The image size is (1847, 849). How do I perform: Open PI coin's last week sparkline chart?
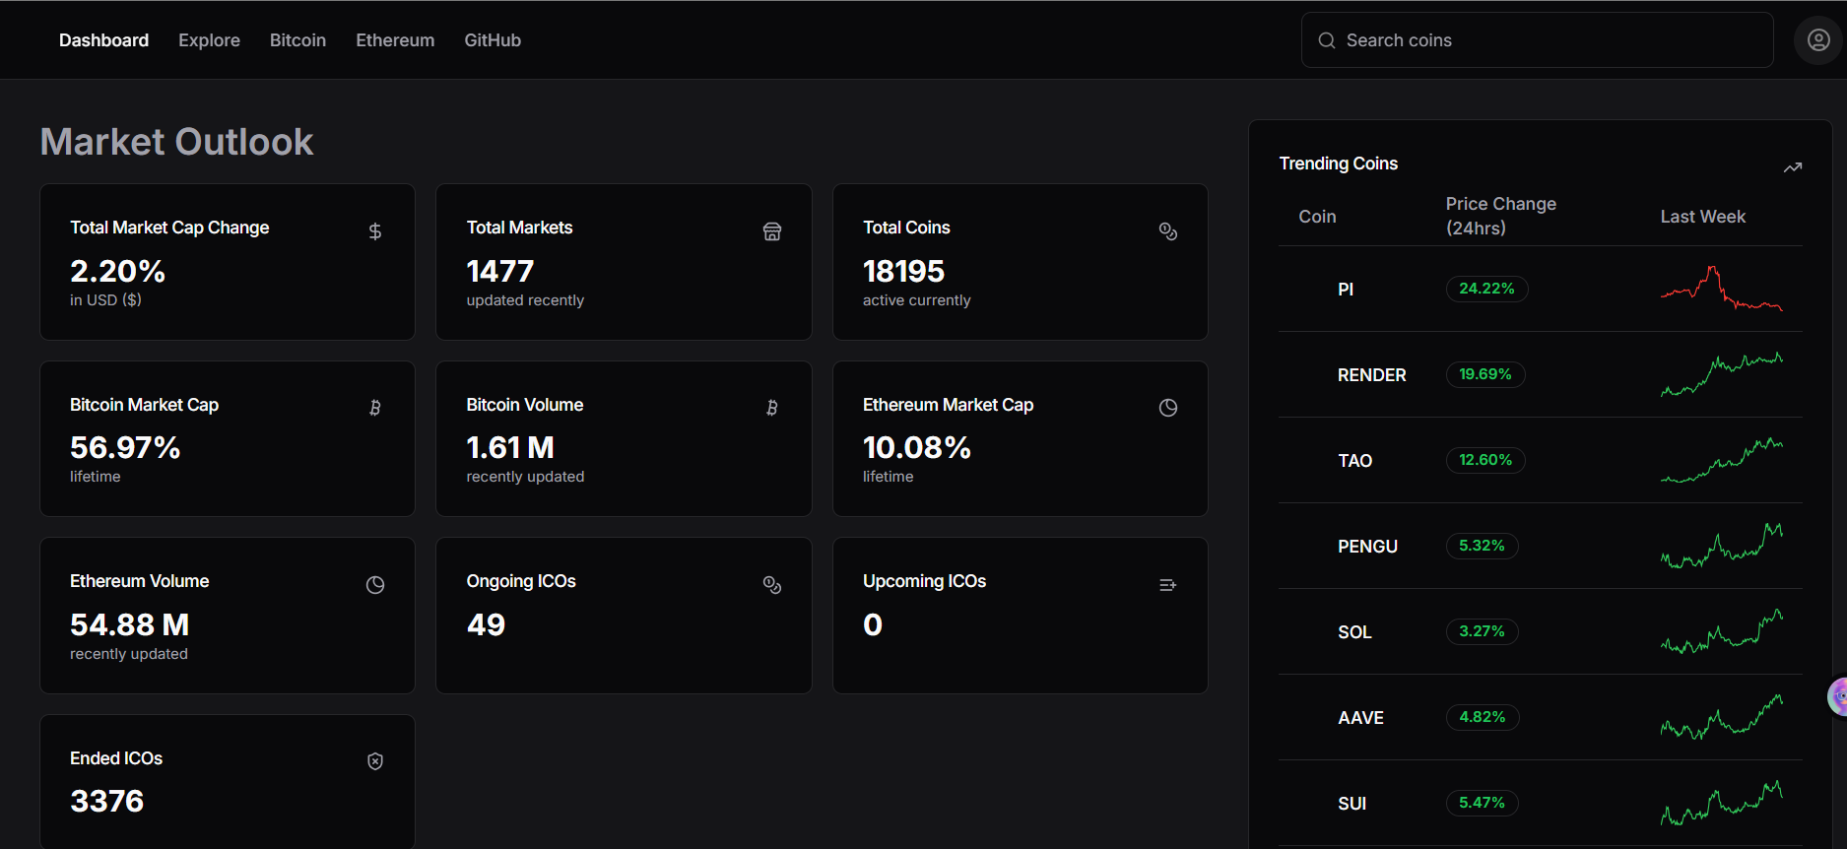click(1721, 289)
